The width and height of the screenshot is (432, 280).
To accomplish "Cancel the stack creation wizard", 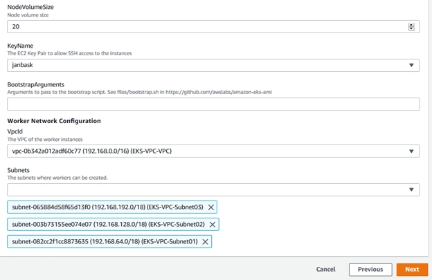I will tap(325, 270).
